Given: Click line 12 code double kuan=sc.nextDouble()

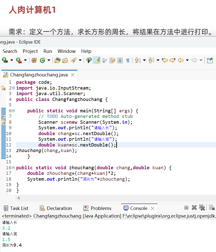Looking at the screenshot, I should [77, 145].
